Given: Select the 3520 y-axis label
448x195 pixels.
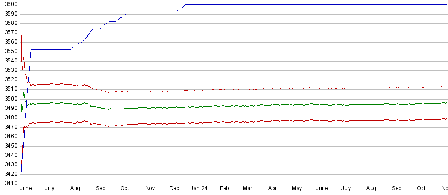Looking at the screenshot, I should click(x=9, y=80).
